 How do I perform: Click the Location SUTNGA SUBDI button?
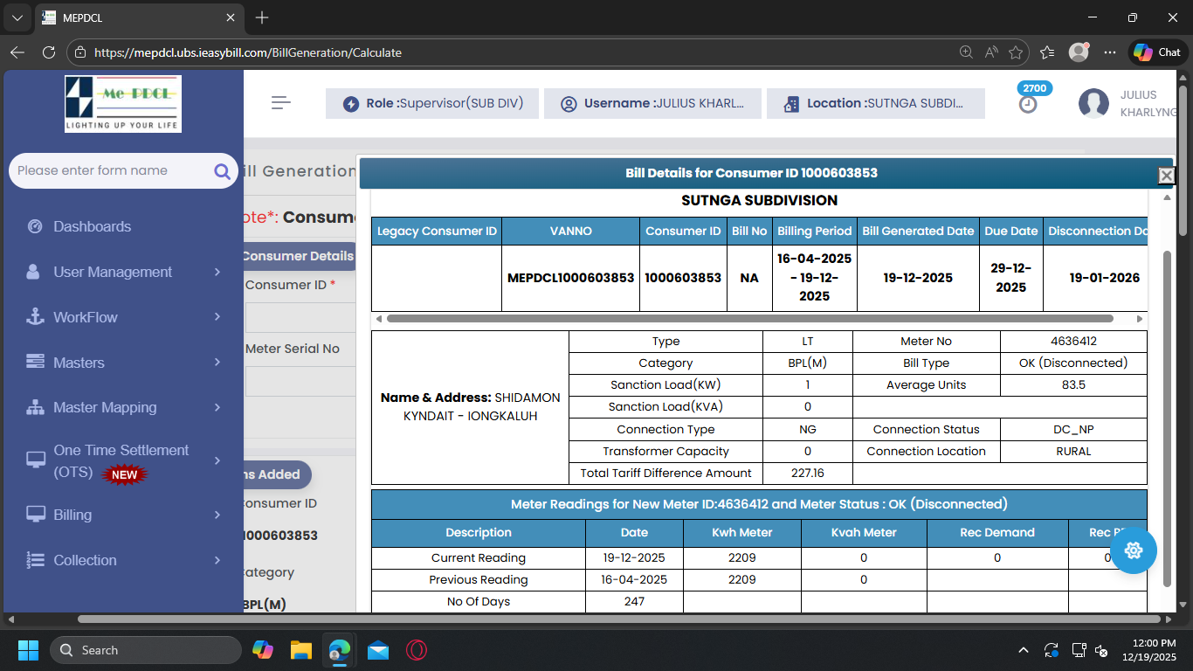[875, 103]
